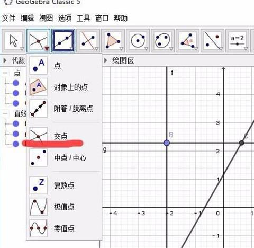Image resolution: width=254 pixels, height=248 pixels.
Task: Click the label f of vertical line
Action: [172, 73]
